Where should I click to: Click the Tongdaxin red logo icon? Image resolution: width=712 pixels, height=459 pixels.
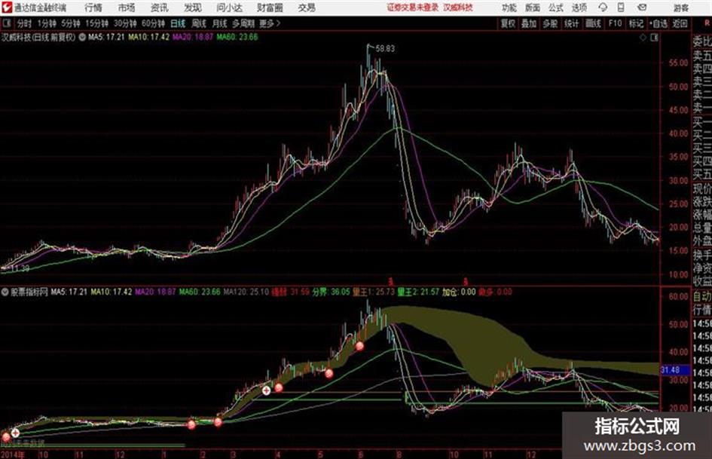click(7, 8)
